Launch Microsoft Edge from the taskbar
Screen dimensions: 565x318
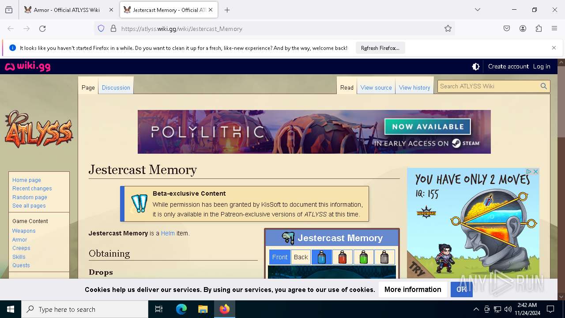click(181, 309)
